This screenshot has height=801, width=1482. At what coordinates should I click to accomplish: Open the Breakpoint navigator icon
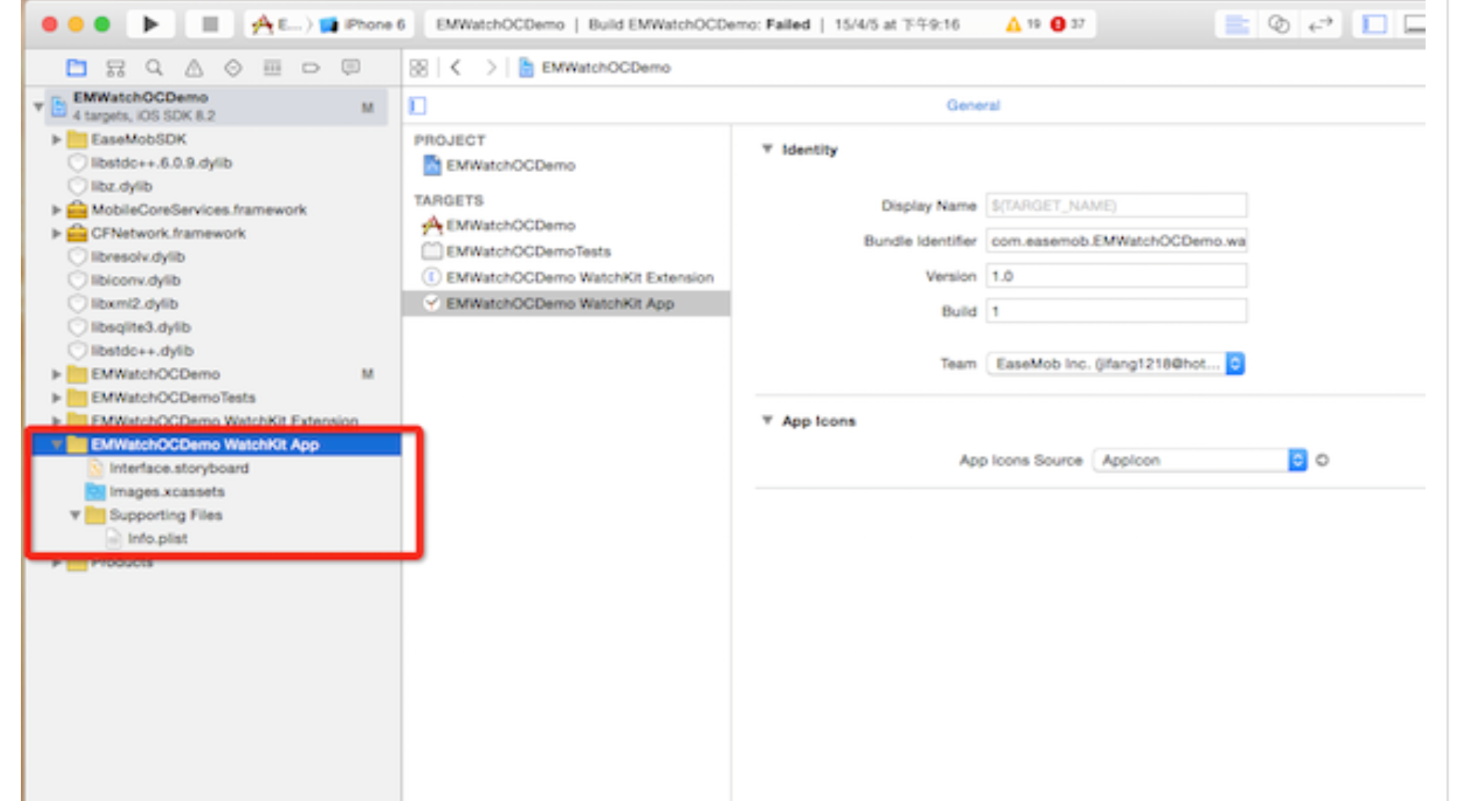(x=311, y=68)
